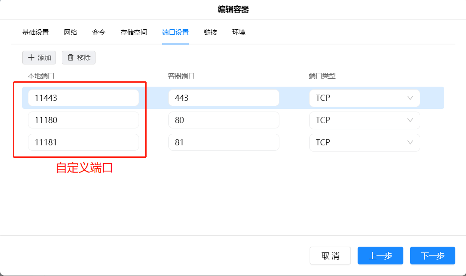Open the 存储空间 tab
This screenshot has height=276, width=466.
click(134, 32)
